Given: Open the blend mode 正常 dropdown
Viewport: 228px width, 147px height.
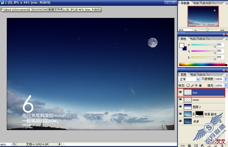Looking at the screenshot, I should pos(198,79).
